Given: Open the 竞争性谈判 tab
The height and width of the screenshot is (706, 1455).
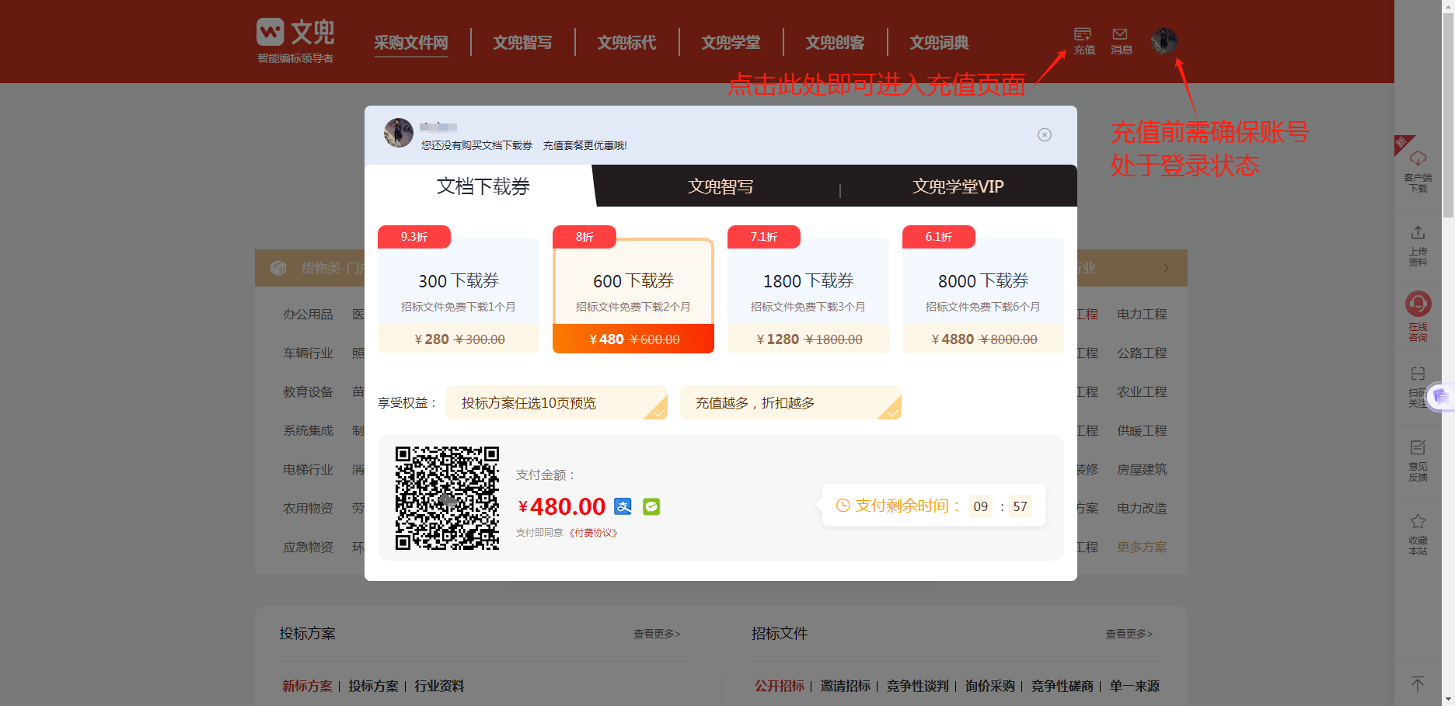Looking at the screenshot, I should 918,686.
